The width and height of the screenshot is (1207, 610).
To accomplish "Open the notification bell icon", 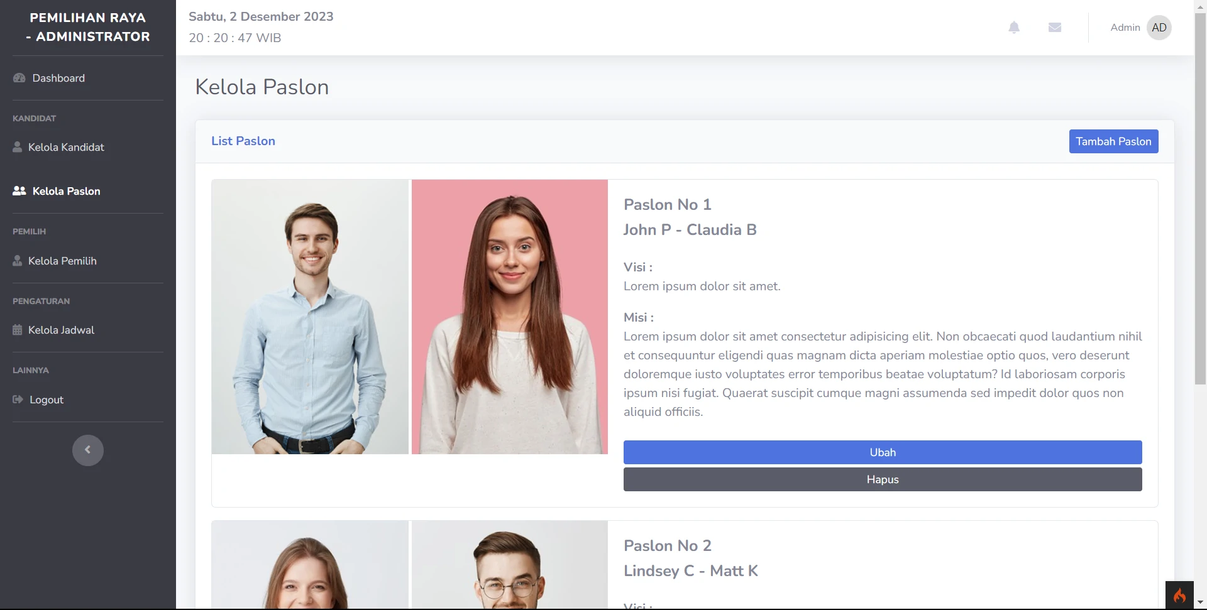I will pos(1014,27).
